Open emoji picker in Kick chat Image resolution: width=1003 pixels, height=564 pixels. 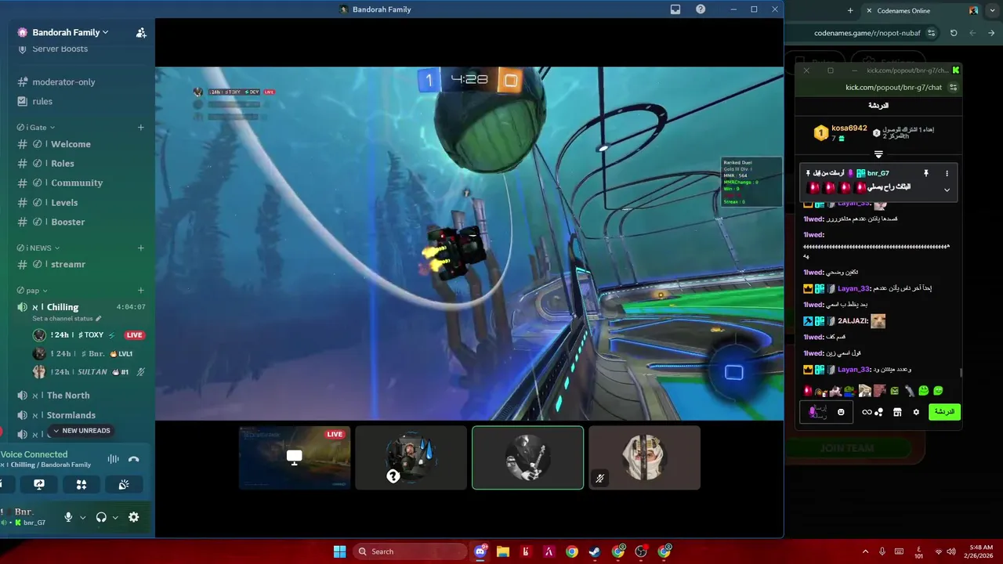(x=841, y=412)
